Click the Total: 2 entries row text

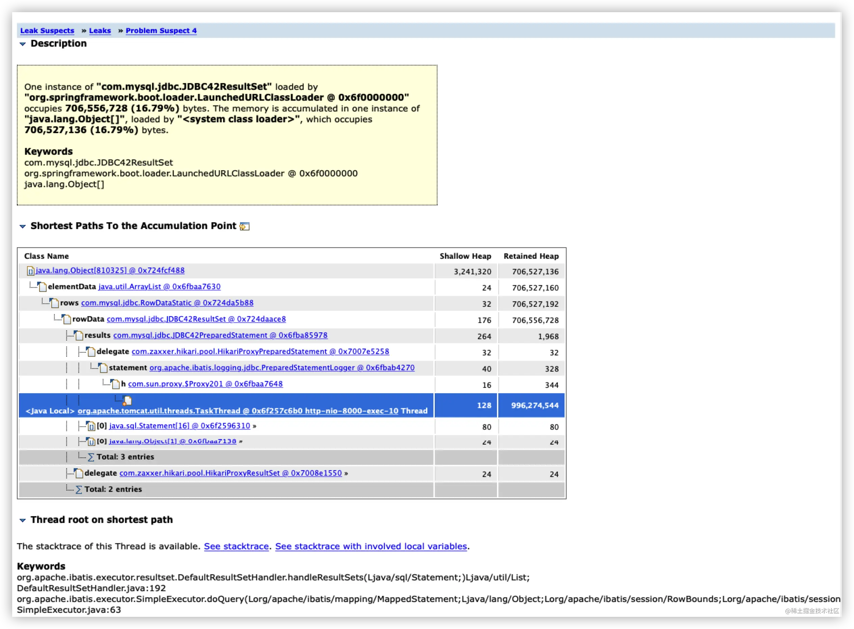click(x=113, y=489)
